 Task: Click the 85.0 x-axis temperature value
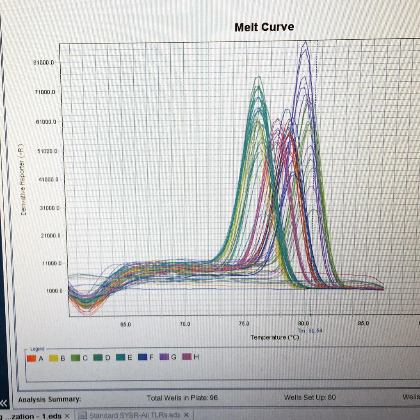pyautogui.click(x=363, y=323)
